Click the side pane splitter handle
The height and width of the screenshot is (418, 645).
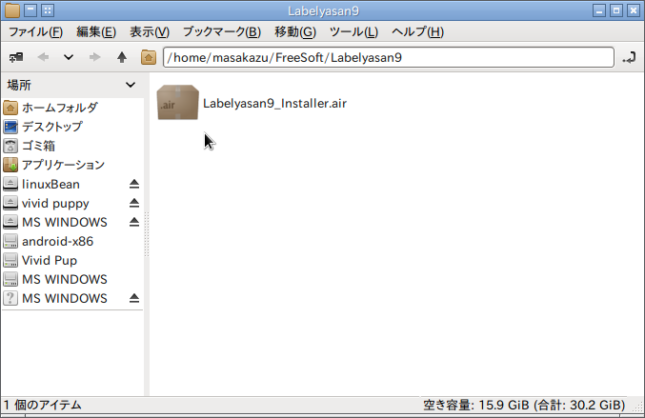tap(147, 234)
